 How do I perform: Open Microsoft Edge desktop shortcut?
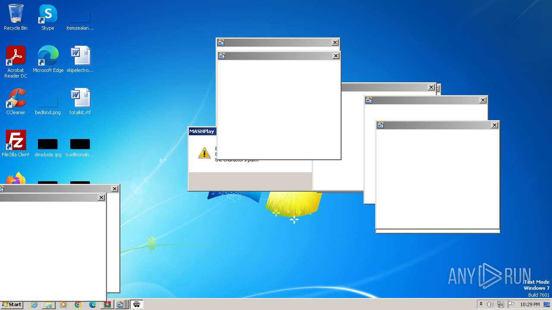(48, 59)
